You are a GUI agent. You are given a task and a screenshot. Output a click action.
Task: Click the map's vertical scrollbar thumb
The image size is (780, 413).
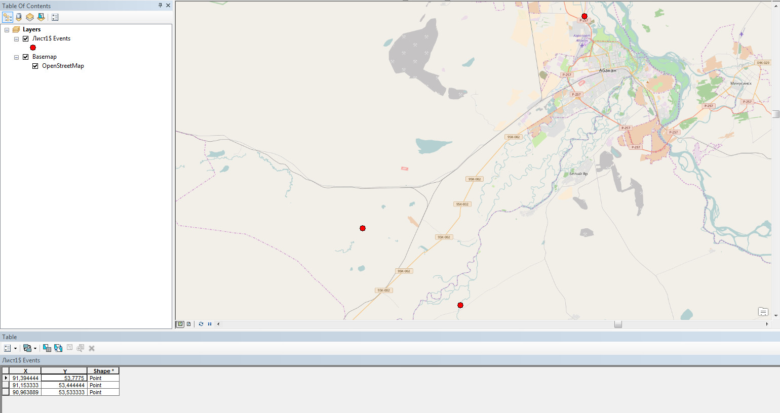pos(776,114)
